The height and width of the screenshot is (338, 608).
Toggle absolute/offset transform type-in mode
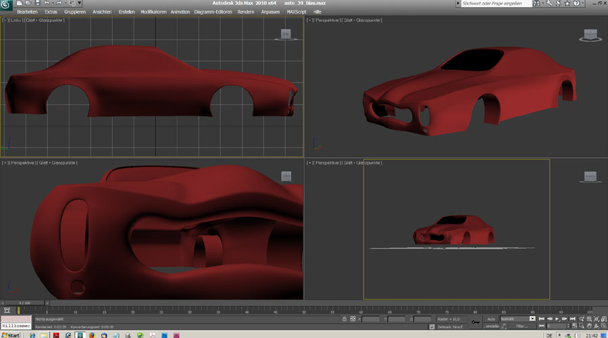353,318
